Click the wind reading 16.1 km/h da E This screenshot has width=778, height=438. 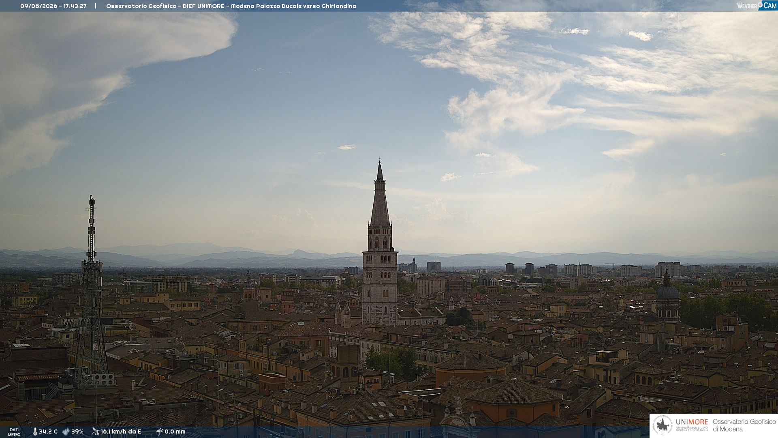coord(121,432)
